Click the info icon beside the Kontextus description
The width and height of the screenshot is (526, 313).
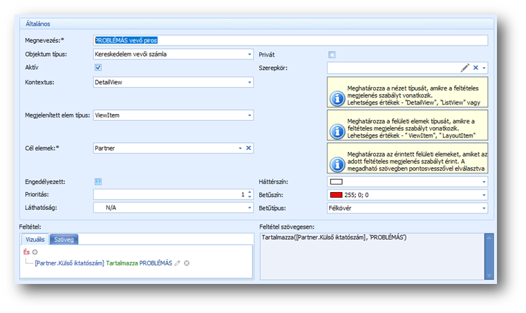pos(337,98)
